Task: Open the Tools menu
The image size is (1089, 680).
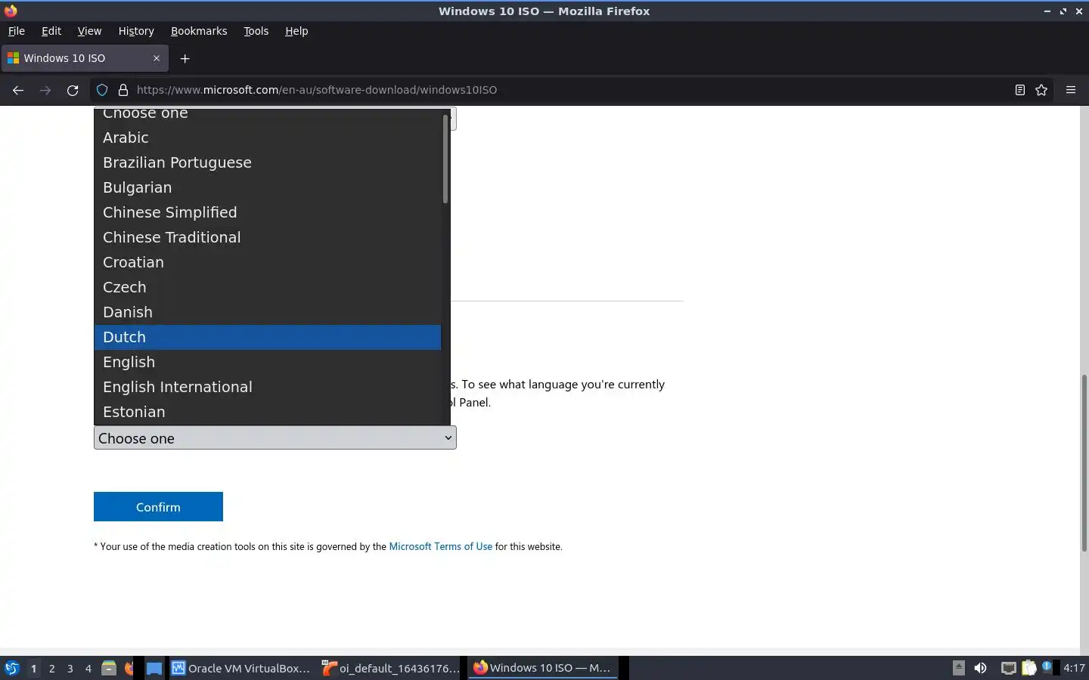Action: pyautogui.click(x=256, y=31)
